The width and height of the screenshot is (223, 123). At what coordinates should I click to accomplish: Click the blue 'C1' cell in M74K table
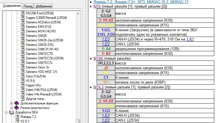click(106, 77)
